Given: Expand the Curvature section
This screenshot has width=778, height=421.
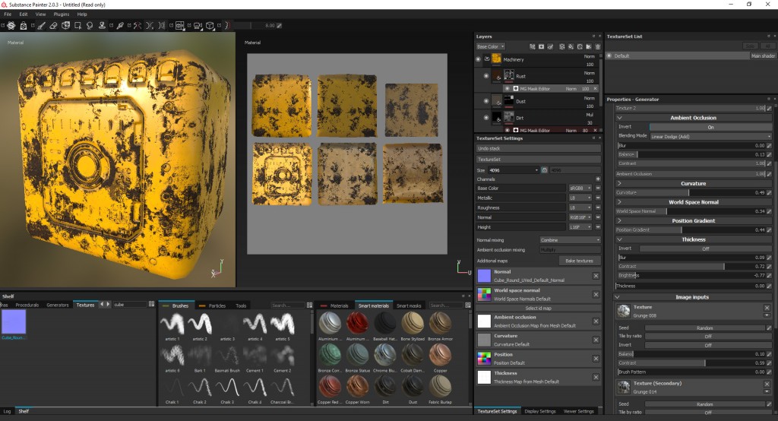Looking at the screenshot, I should pyautogui.click(x=619, y=183).
